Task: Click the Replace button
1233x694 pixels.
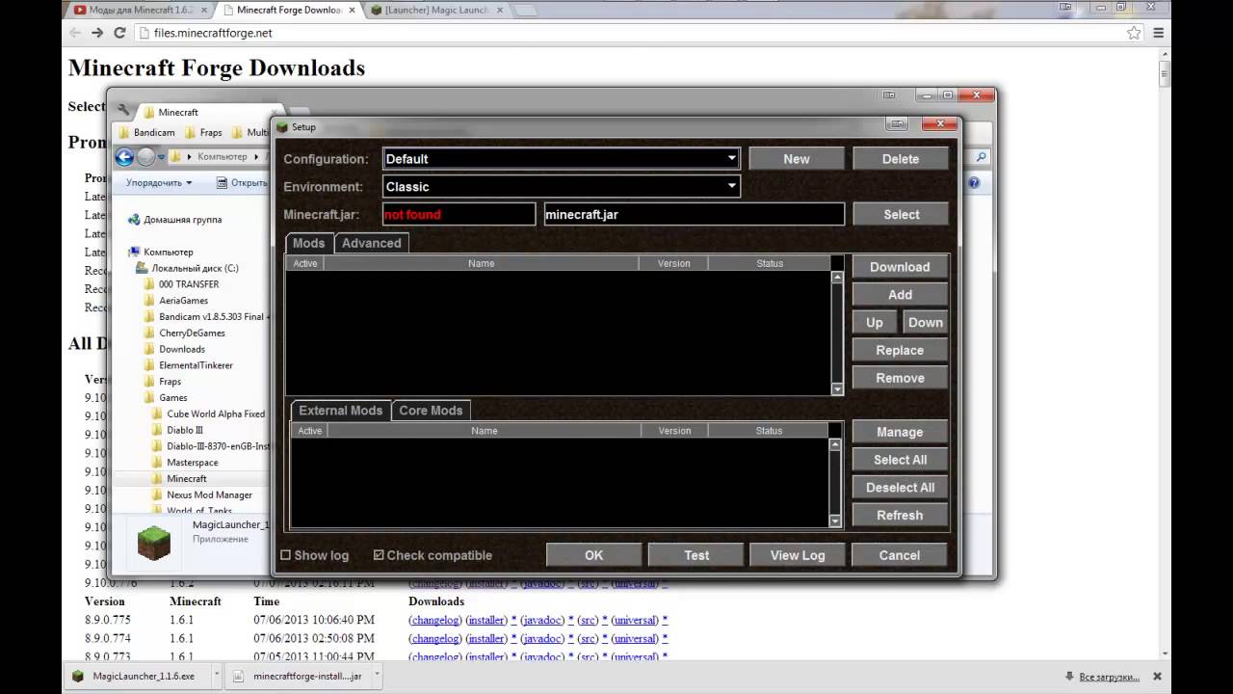Action: click(900, 351)
